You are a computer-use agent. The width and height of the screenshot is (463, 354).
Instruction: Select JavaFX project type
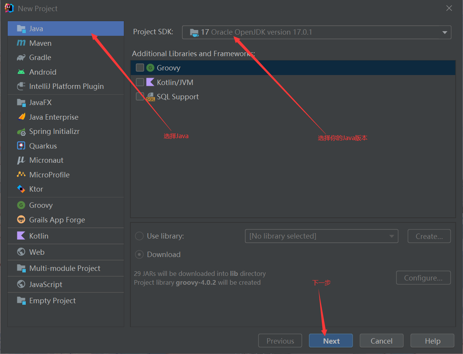point(40,103)
